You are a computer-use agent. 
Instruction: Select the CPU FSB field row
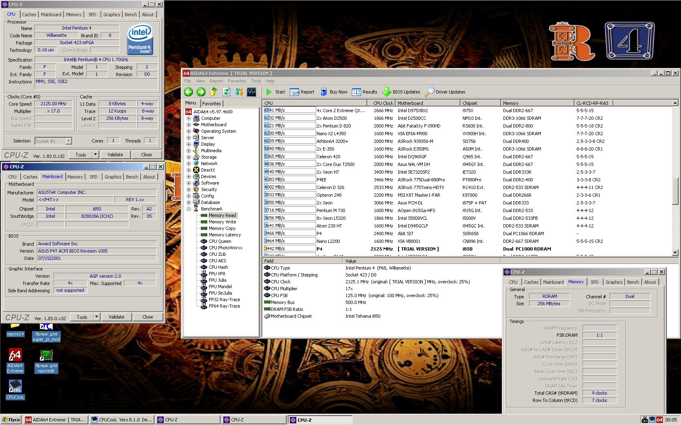click(x=381, y=295)
